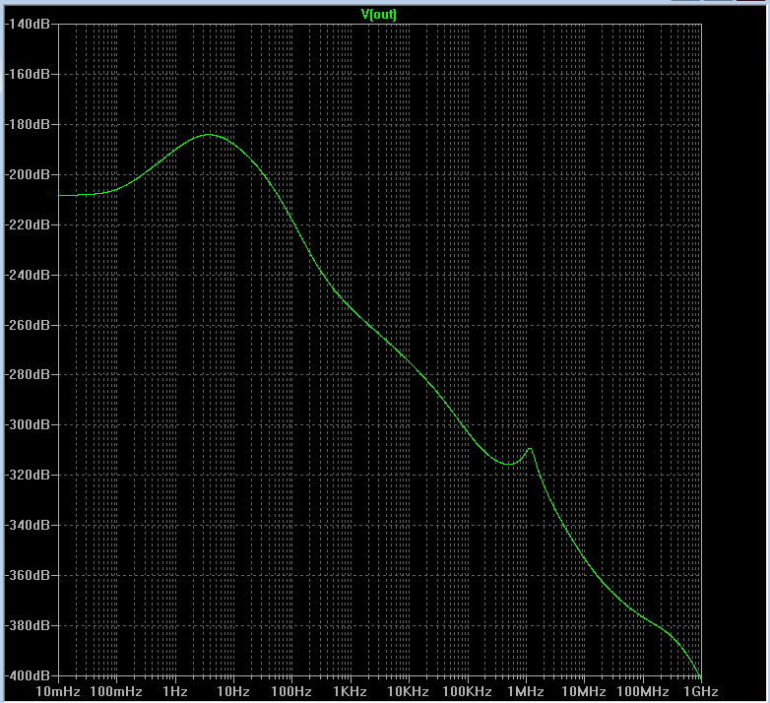Viewport: 770px width, 703px height.
Task: Click the -360dB axis label
Action: click(x=27, y=575)
